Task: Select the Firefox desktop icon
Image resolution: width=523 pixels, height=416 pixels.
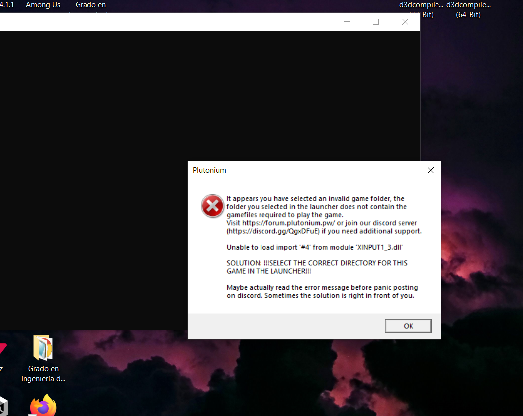Action: click(x=43, y=406)
